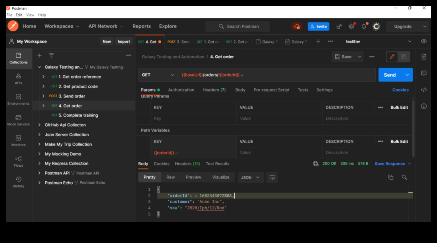The image size is (437, 243).
Task: Switch to edit mode pencil icon
Action: (x=392, y=57)
